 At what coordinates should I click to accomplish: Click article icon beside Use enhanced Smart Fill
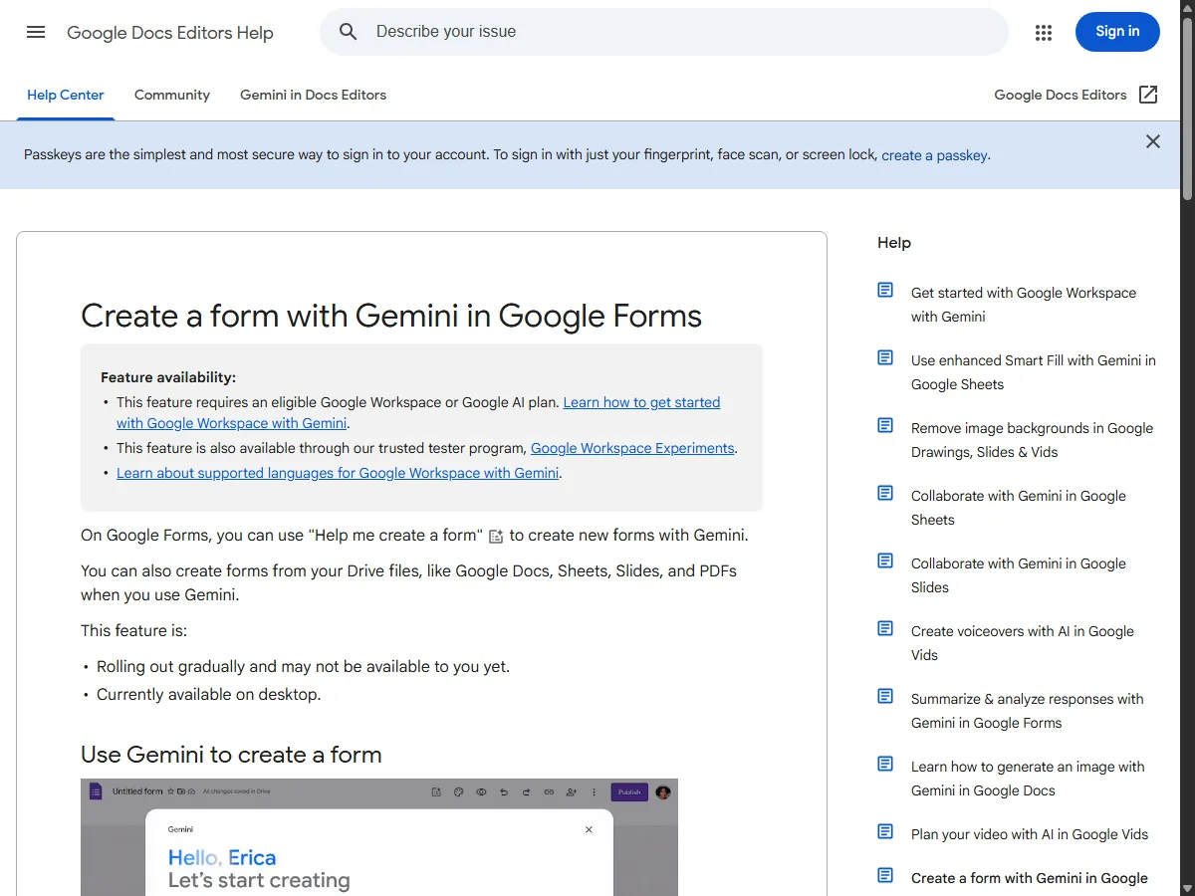coord(885,357)
